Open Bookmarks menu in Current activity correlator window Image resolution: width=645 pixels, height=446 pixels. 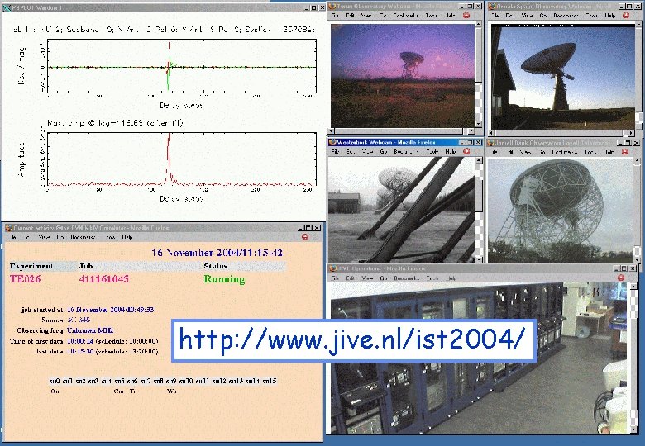(x=83, y=237)
